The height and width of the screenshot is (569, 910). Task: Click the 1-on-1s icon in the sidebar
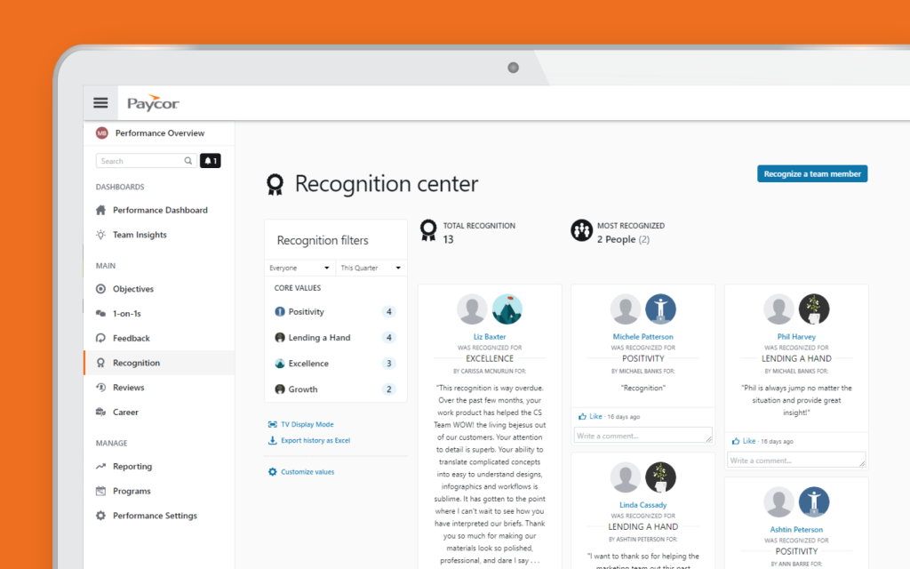point(100,313)
